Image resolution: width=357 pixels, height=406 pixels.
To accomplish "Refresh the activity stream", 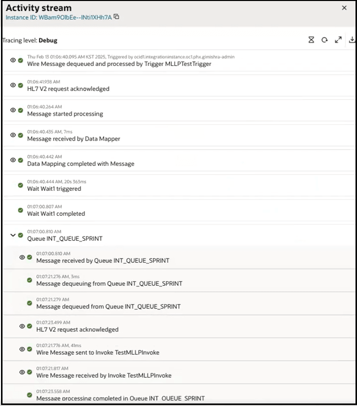I will pyautogui.click(x=324, y=38).
